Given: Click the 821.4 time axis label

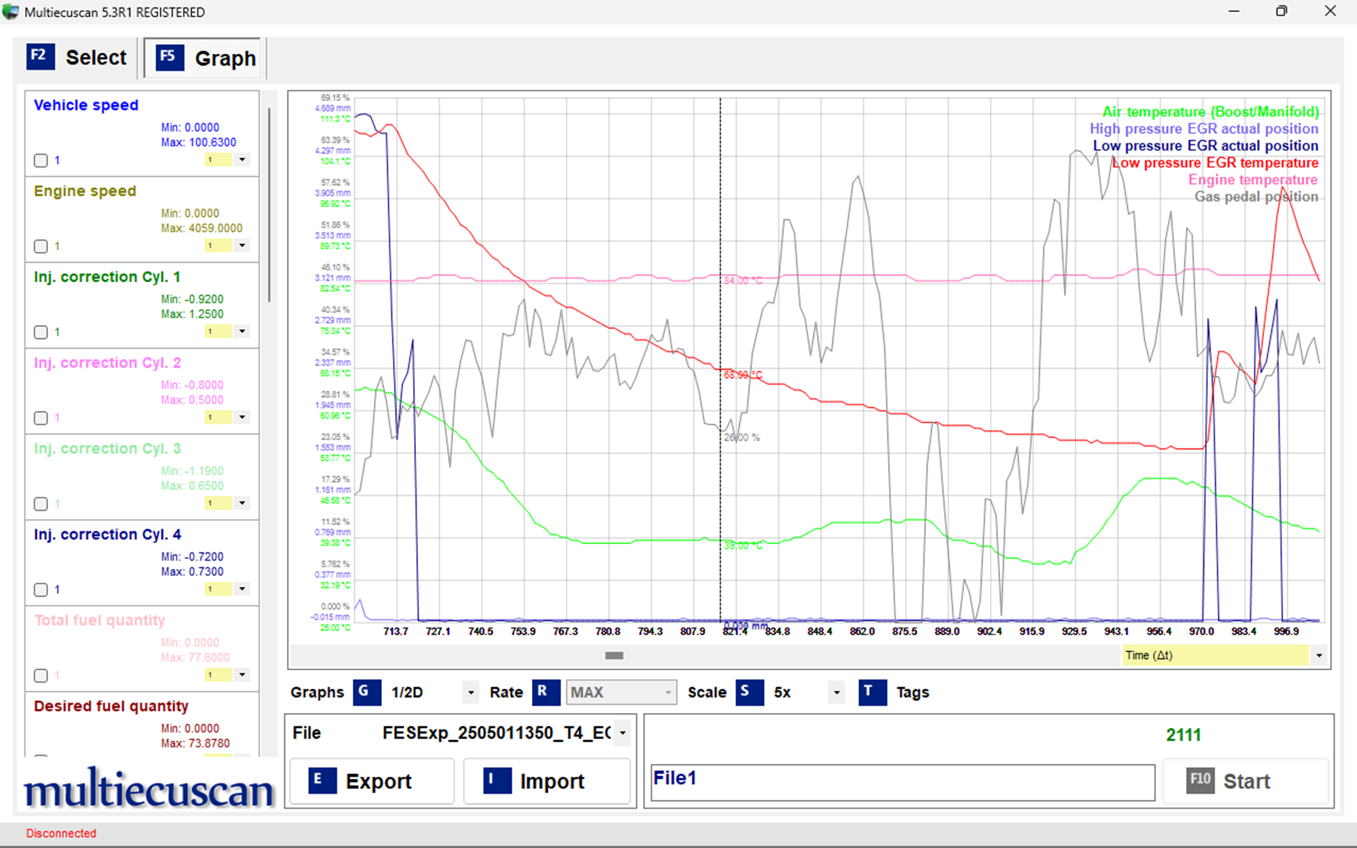Looking at the screenshot, I should click(735, 631).
